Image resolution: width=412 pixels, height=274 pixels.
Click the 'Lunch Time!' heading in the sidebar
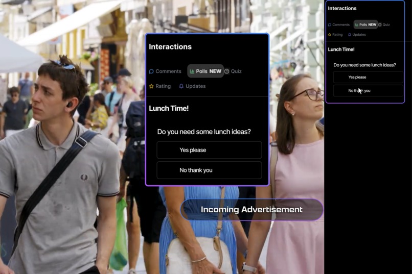[x=341, y=49]
